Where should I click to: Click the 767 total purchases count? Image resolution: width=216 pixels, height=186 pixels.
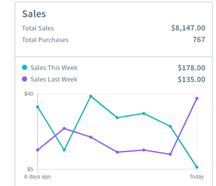coord(199,40)
